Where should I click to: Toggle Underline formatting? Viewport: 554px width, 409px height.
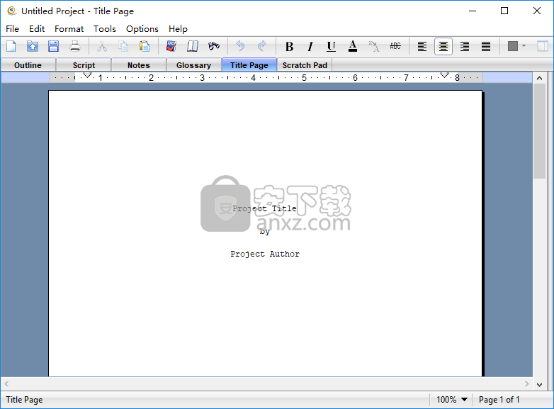(331, 46)
